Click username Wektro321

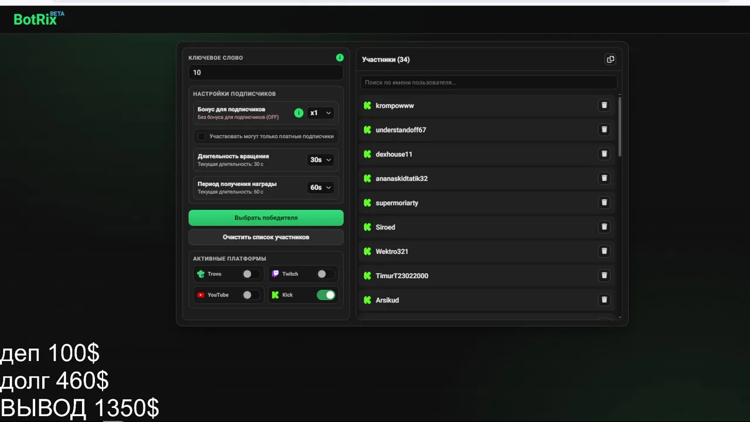392,251
